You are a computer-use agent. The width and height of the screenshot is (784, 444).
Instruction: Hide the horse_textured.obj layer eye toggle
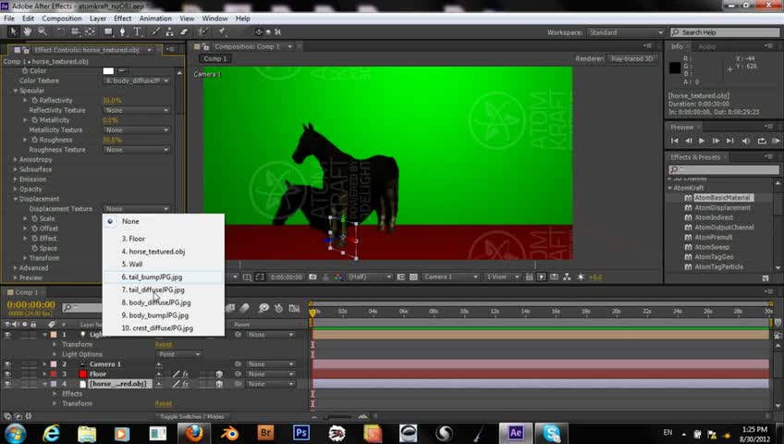(x=7, y=384)
